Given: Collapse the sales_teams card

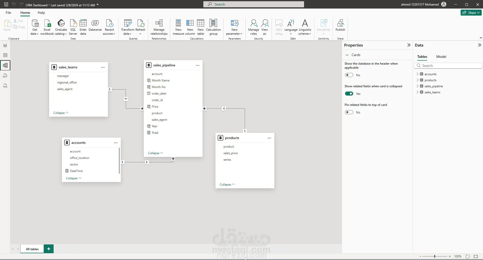Looking at the screenshot, I should [61, 113].
